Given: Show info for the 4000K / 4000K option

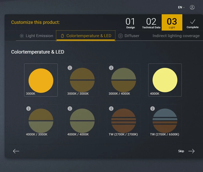Looking at the screenshot, I should (70, 109).
